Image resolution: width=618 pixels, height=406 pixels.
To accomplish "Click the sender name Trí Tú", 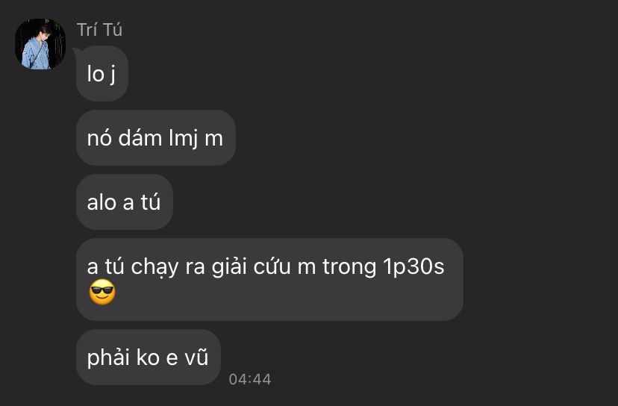I will pyautogui.click(x=99, y=30).
